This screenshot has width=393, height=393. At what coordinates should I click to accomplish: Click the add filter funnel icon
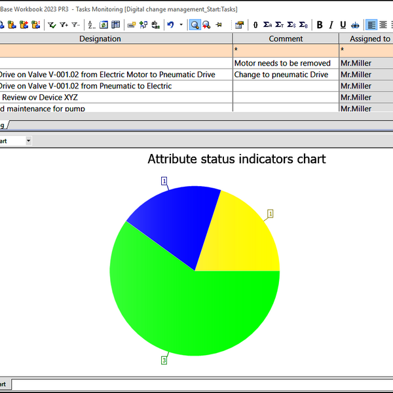click(64, 25)
